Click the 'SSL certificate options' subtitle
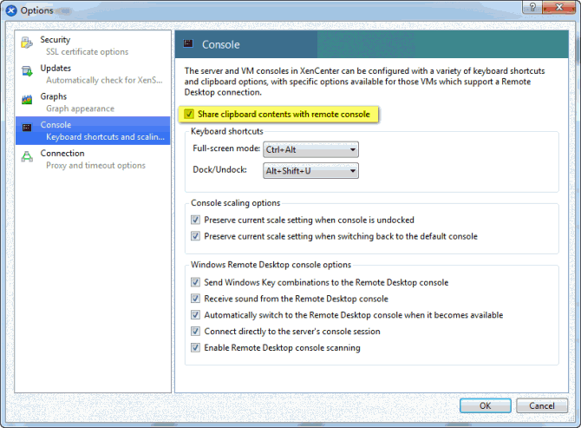This screenshot has height=428, width=581. click(87, 51)
